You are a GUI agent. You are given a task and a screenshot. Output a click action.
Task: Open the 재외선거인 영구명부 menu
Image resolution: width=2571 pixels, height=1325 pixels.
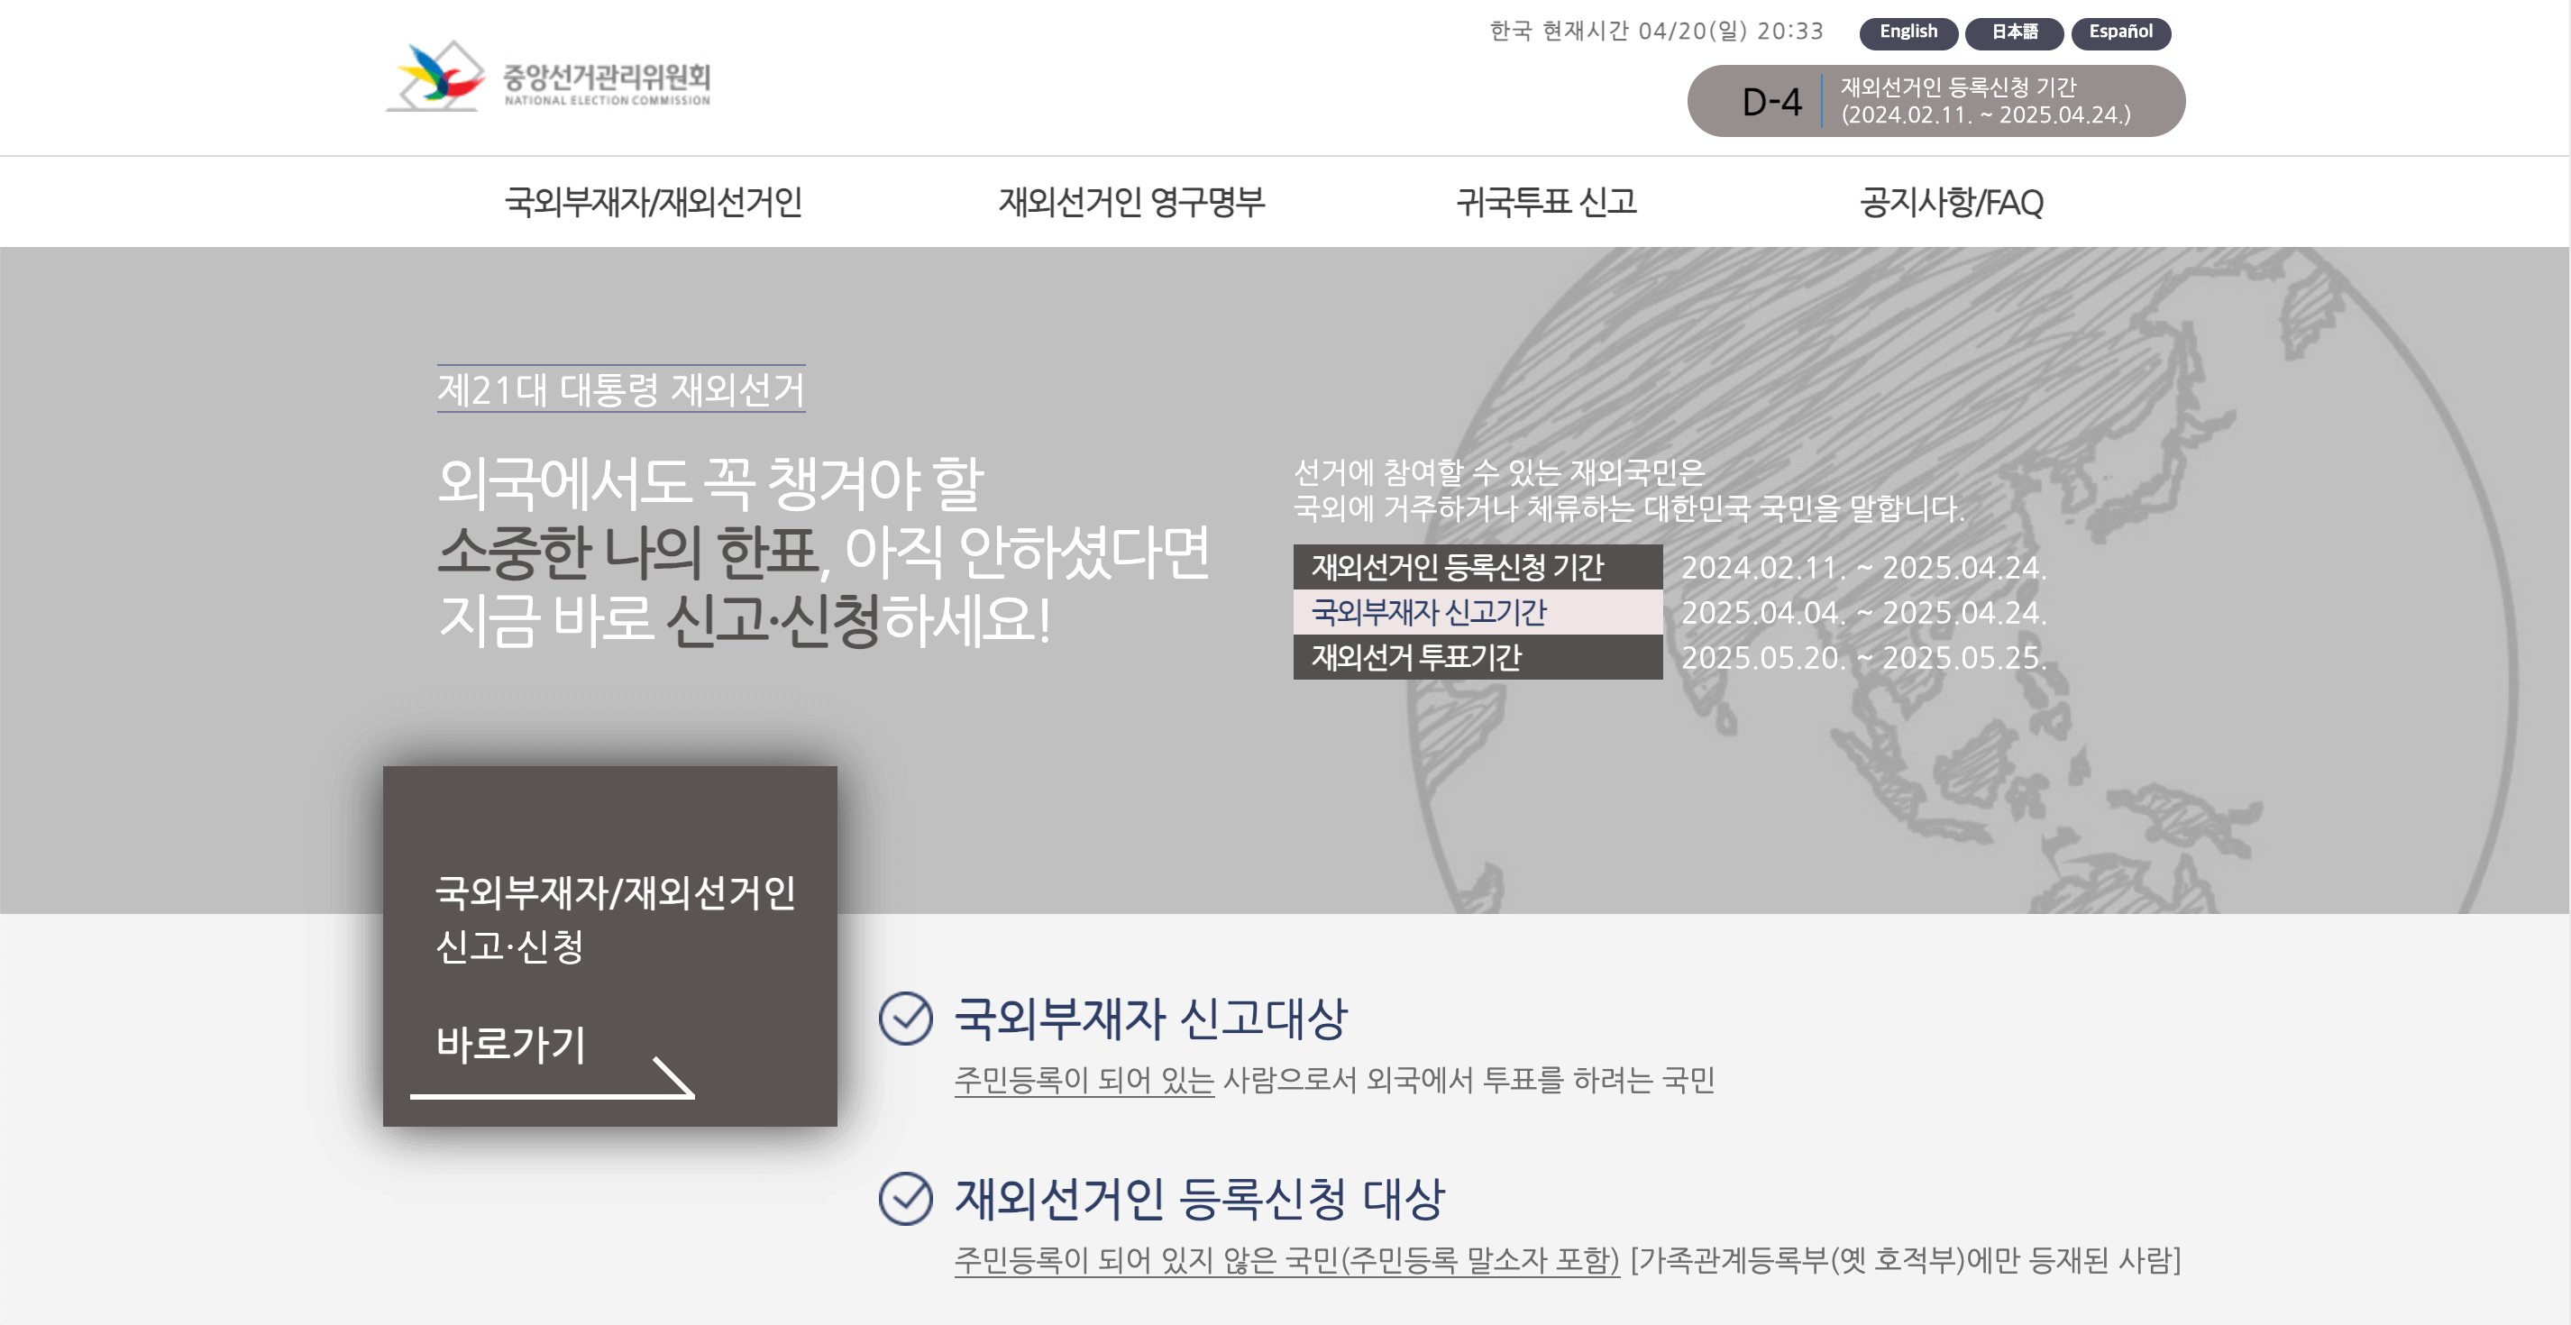[1134, 203]
